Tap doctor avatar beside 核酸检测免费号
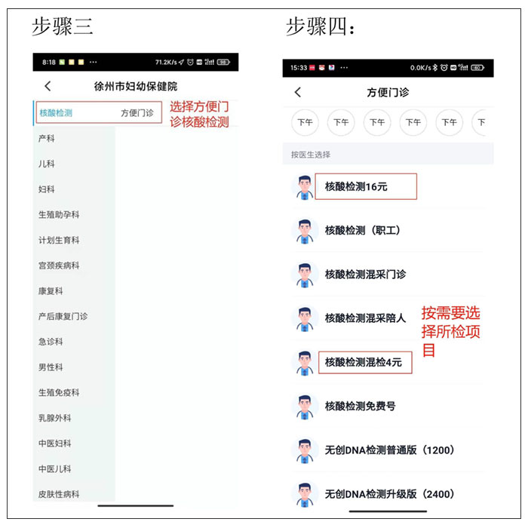This screenshot has width=528, height=528. [303, 407]
